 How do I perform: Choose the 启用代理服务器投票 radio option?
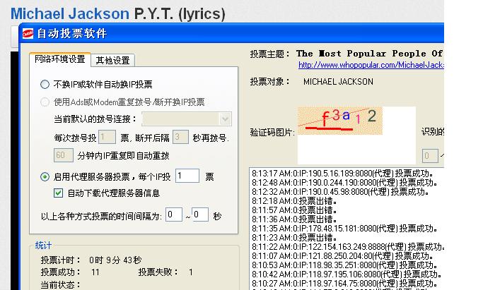(45, 176)
